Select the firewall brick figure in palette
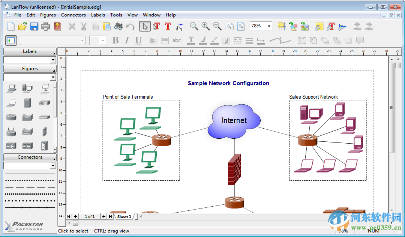The height and width of the screenshot is (237, 405). (x=44, y=131)
